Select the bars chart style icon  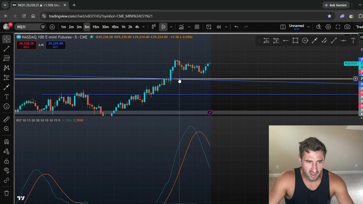[x=154, y=27]
